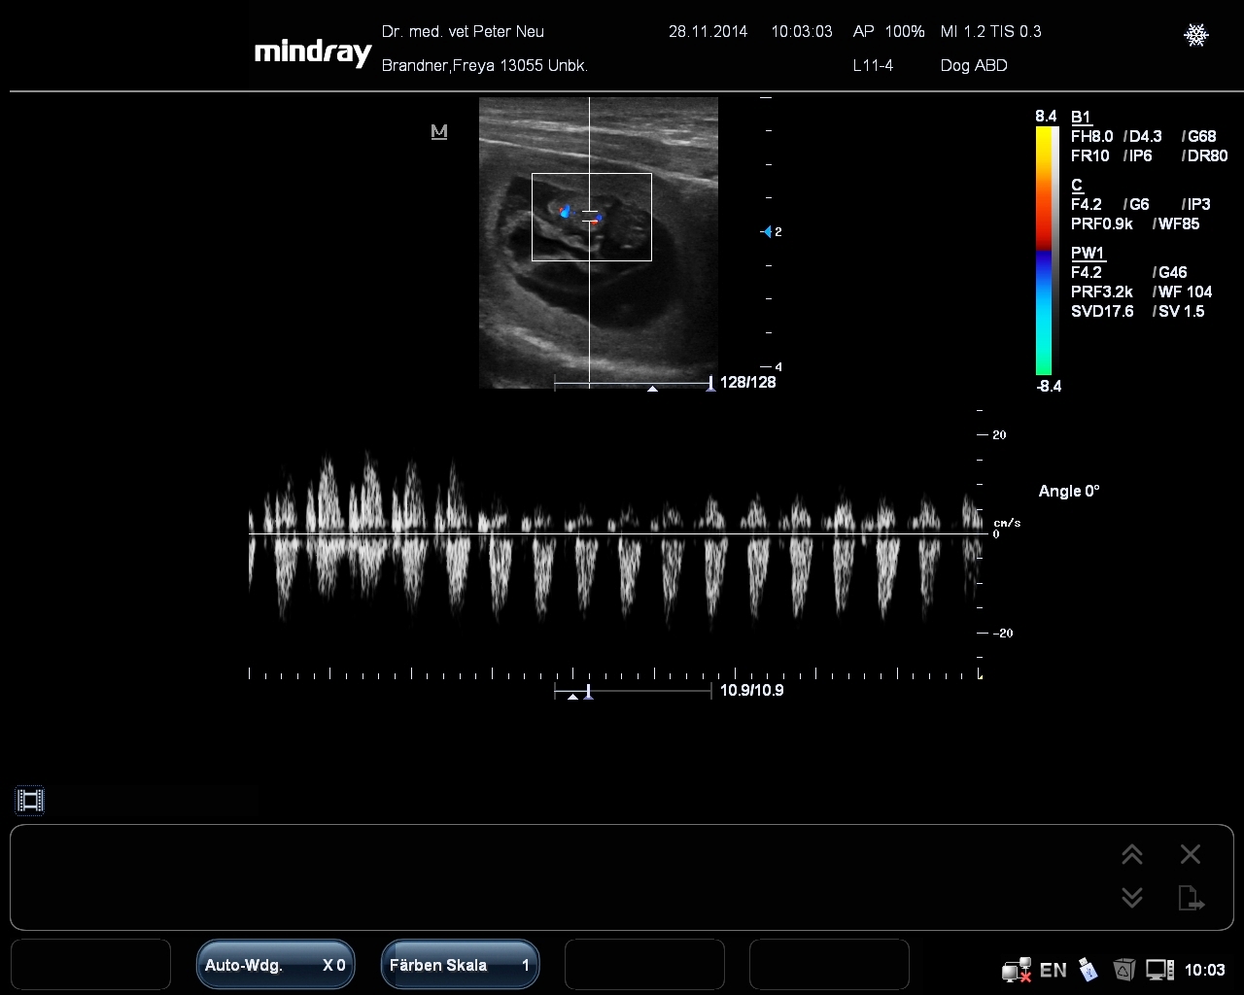
Task: Open the cine film strip icon
Action: tap(30, 801)
